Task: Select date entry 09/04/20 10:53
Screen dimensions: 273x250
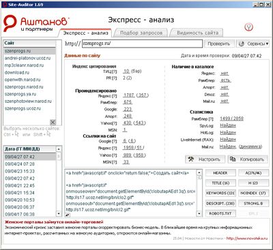Action: 30,200
